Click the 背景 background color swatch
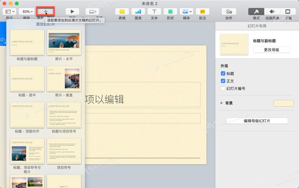Viewport: 299px width, 188px height. (284, 103)
